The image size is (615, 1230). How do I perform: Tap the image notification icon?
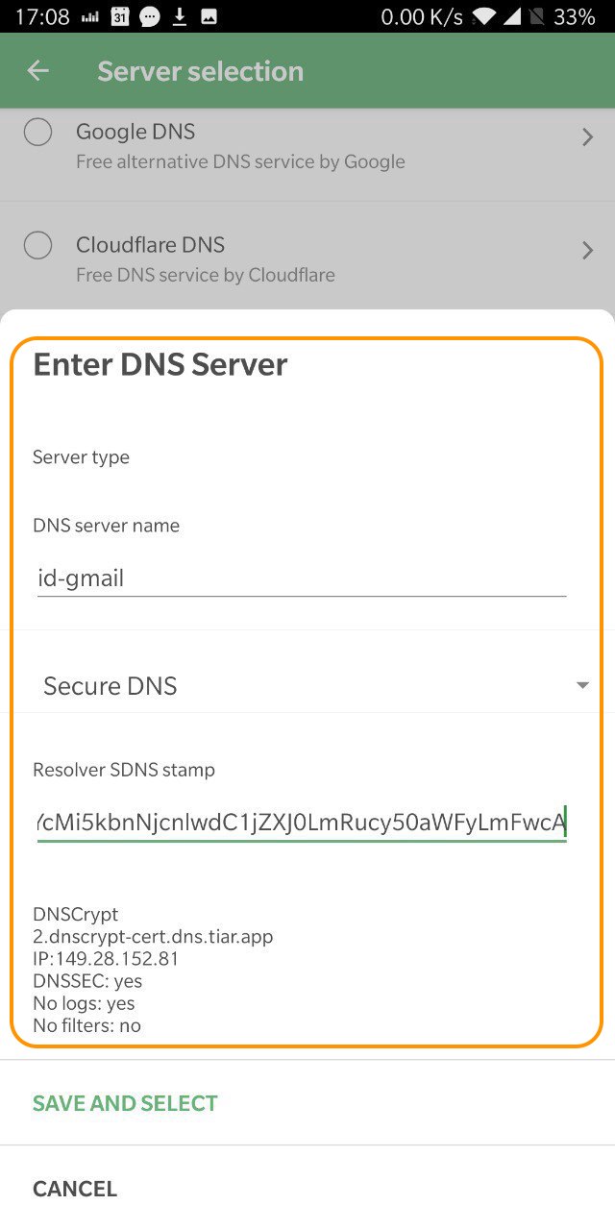(x=208, y=16)
